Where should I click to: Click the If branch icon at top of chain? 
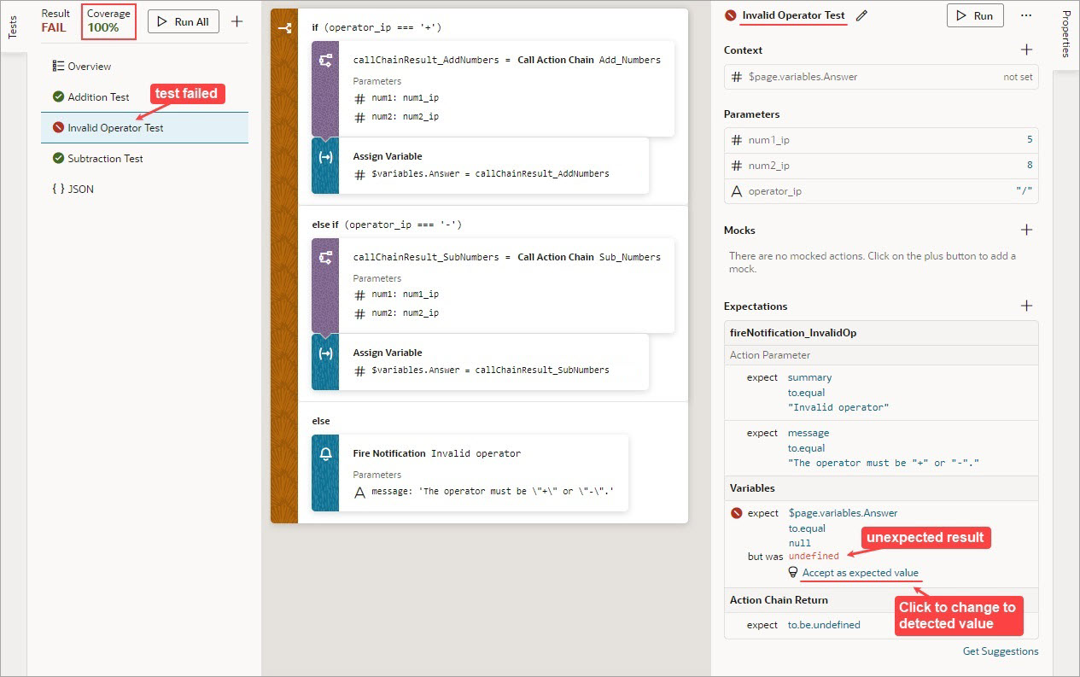point(284,28)
